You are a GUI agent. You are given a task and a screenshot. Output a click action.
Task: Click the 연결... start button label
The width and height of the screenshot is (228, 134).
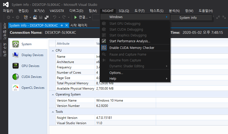pyautogui.click(x=83, y=17)
